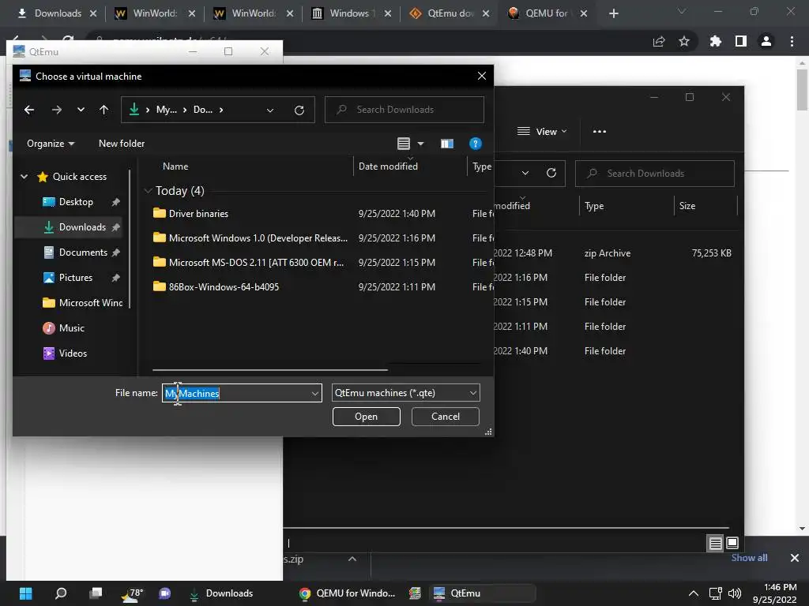
Task: Create a New folder
Action: pos(122,144)
